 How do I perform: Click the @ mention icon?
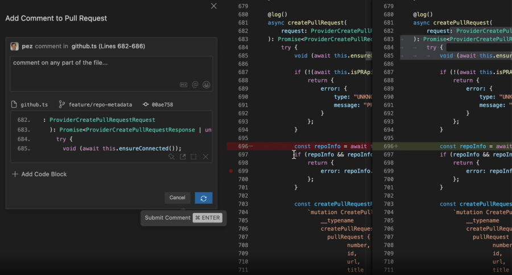pos(195,84)
